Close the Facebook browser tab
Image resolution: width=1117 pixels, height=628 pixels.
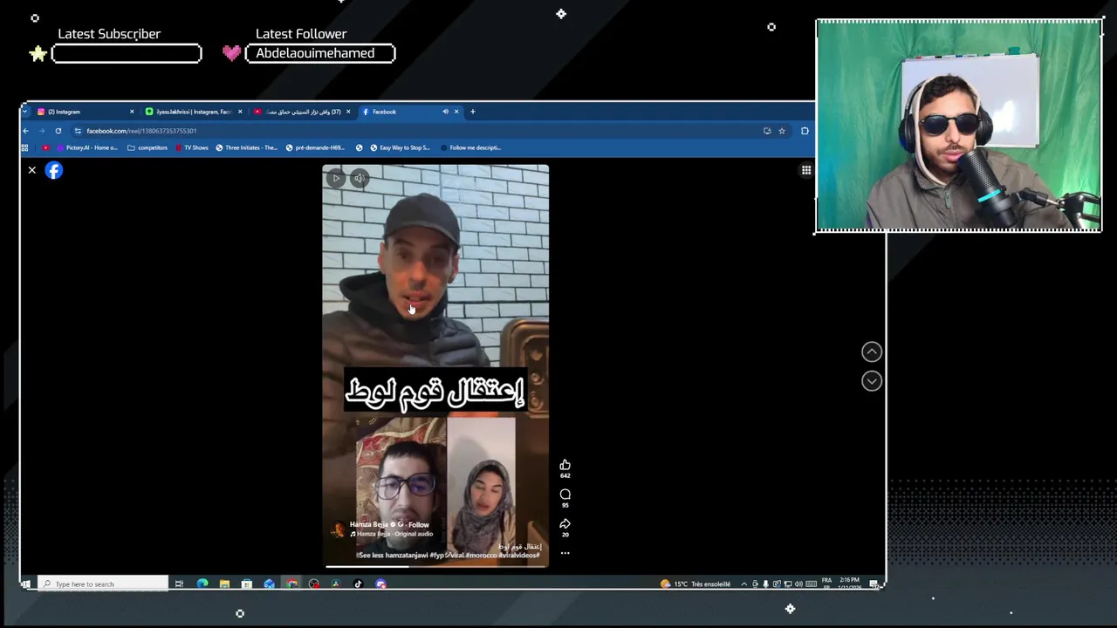tap(456, 112)
